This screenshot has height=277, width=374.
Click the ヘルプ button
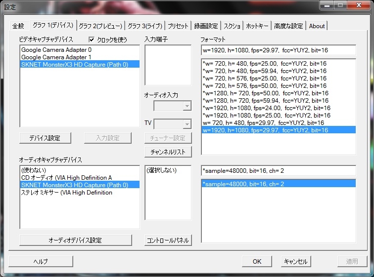click(41, 261)
